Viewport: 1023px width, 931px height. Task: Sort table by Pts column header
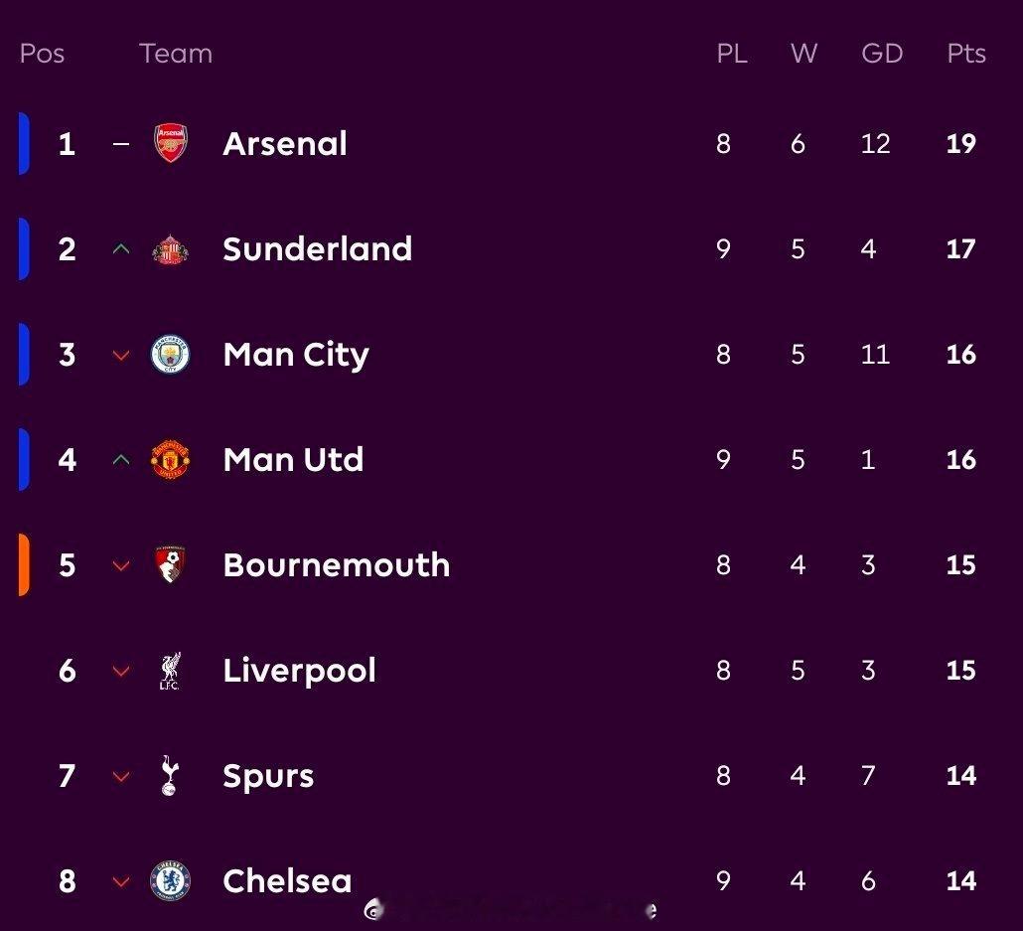click(x=965, y=54)
